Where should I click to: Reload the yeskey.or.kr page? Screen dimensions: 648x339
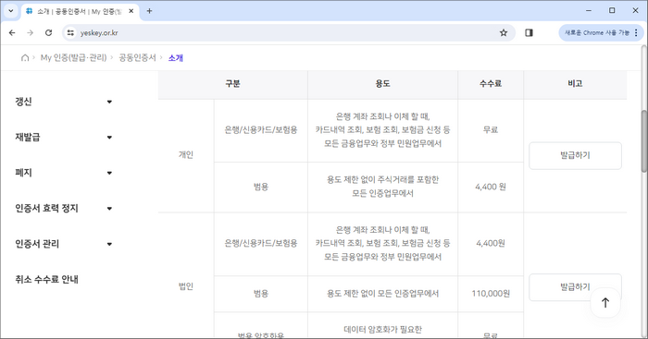tap(48, 32)
